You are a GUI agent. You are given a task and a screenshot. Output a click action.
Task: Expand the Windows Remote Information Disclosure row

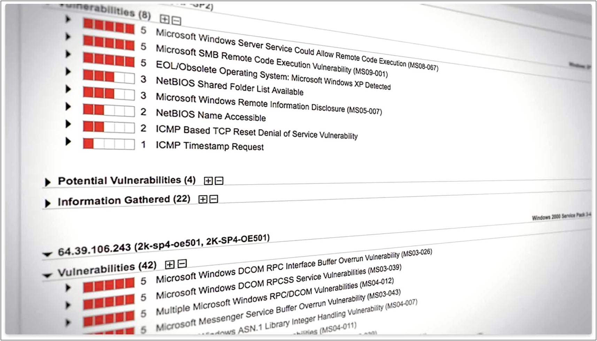click(68, 89)
